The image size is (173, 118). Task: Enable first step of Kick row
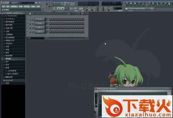click(50, 19)
